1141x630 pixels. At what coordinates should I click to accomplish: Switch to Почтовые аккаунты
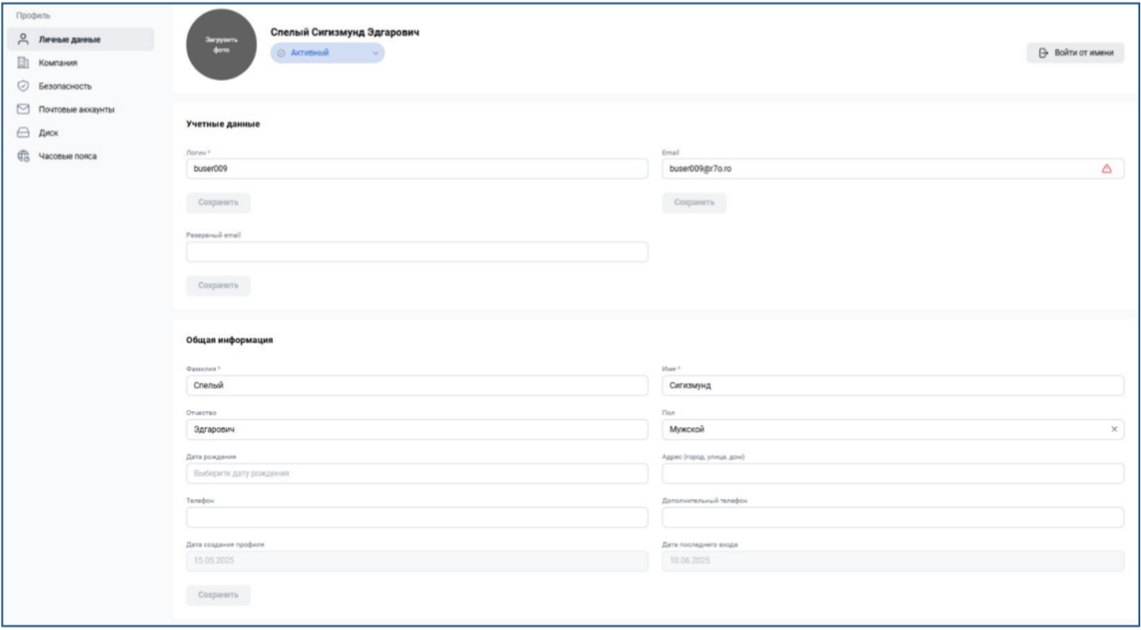[x=80, y=109]
